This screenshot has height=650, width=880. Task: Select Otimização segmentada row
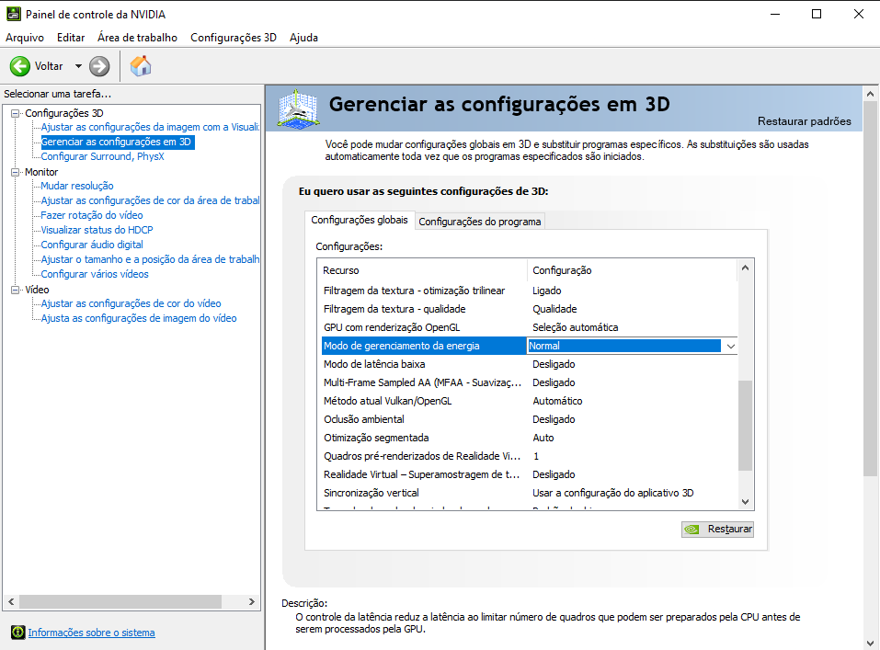point(530,438)
